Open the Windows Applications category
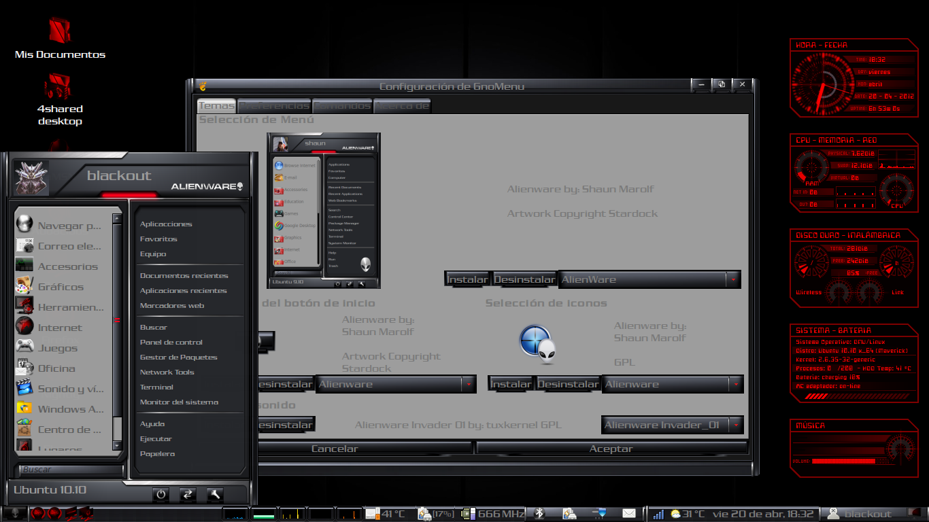This screenshot has width=929, height=522. [x=59, y=409]
